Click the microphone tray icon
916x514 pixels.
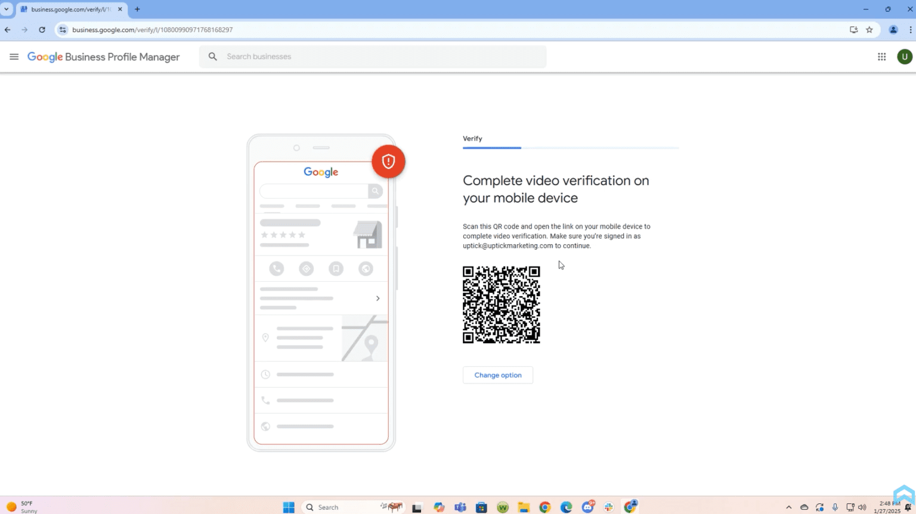coord(835,507)
